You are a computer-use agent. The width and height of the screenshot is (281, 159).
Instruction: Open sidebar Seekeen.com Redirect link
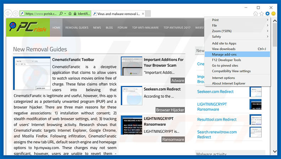coord(215,92)
